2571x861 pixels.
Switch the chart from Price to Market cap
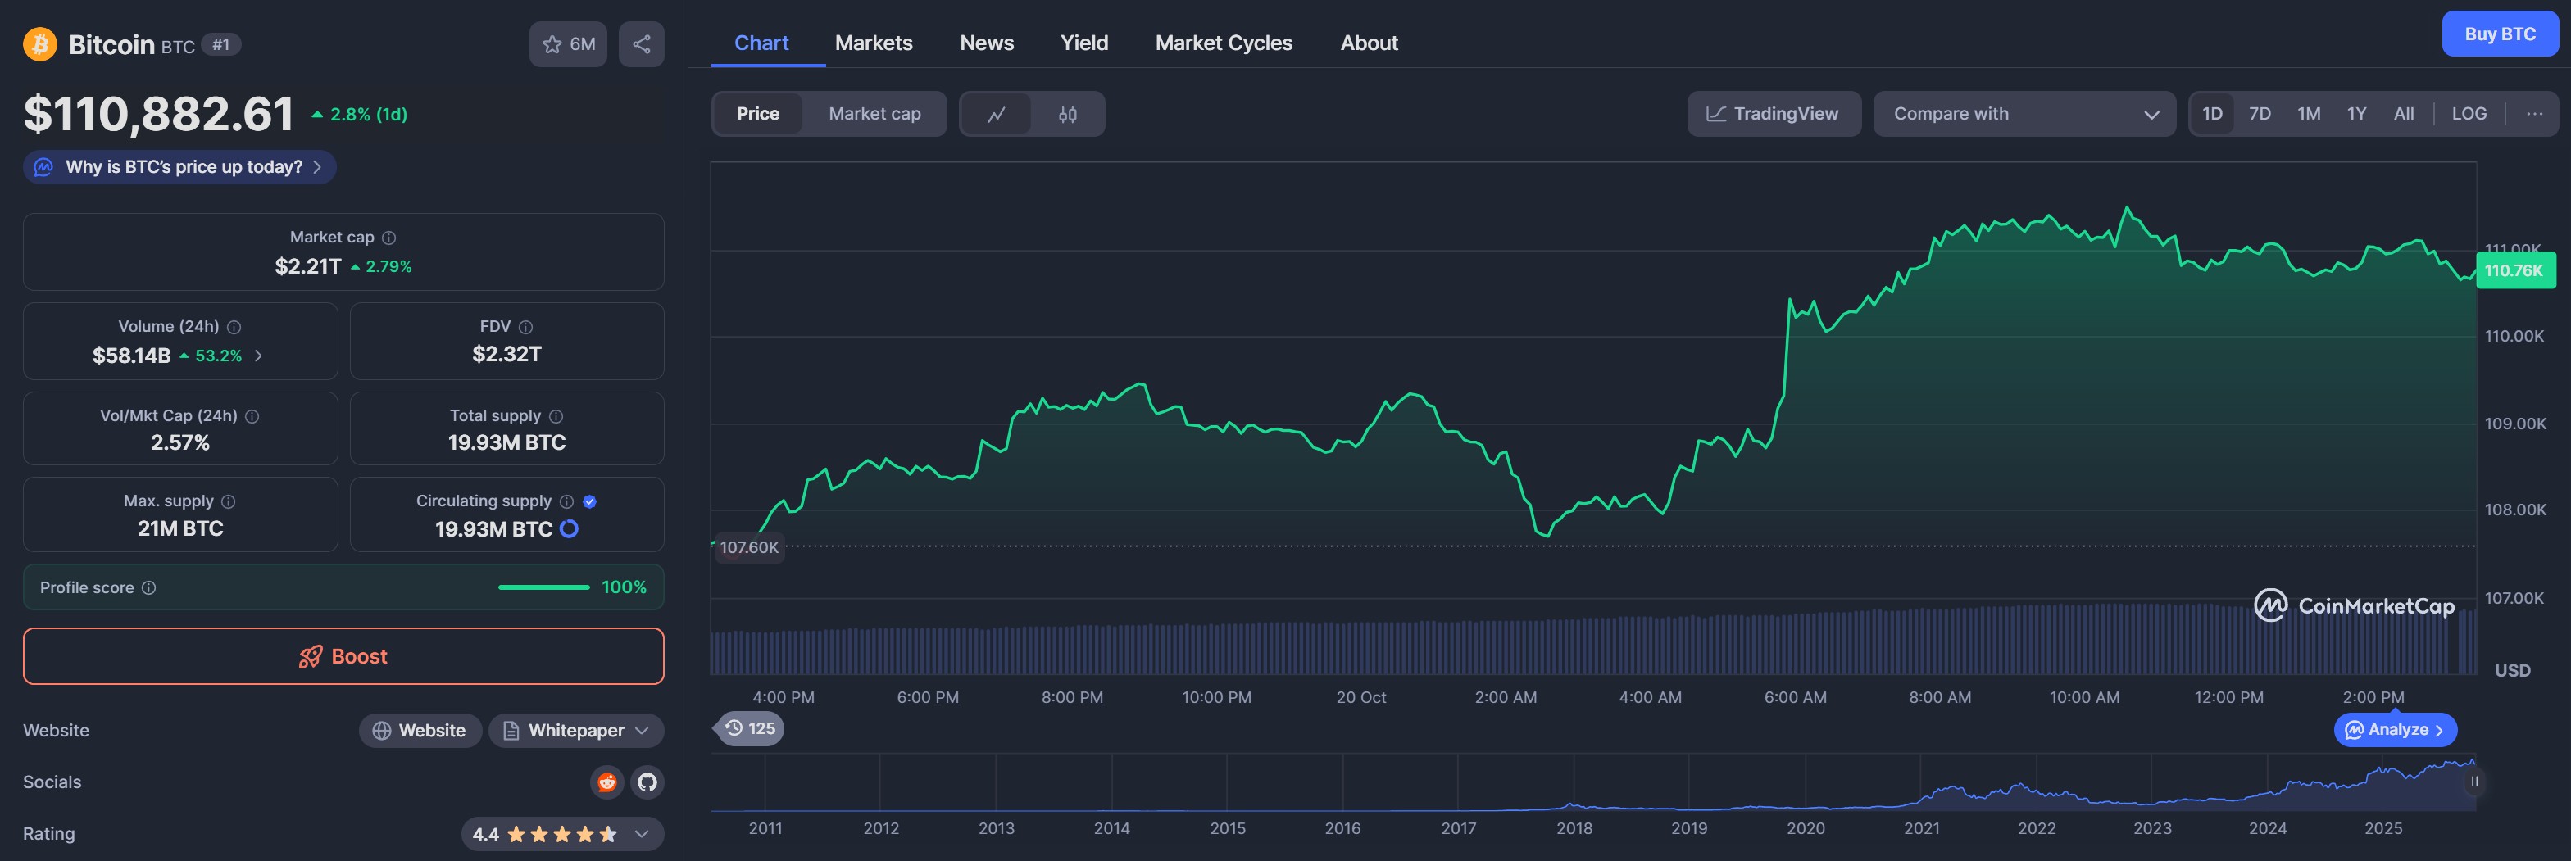874,114
